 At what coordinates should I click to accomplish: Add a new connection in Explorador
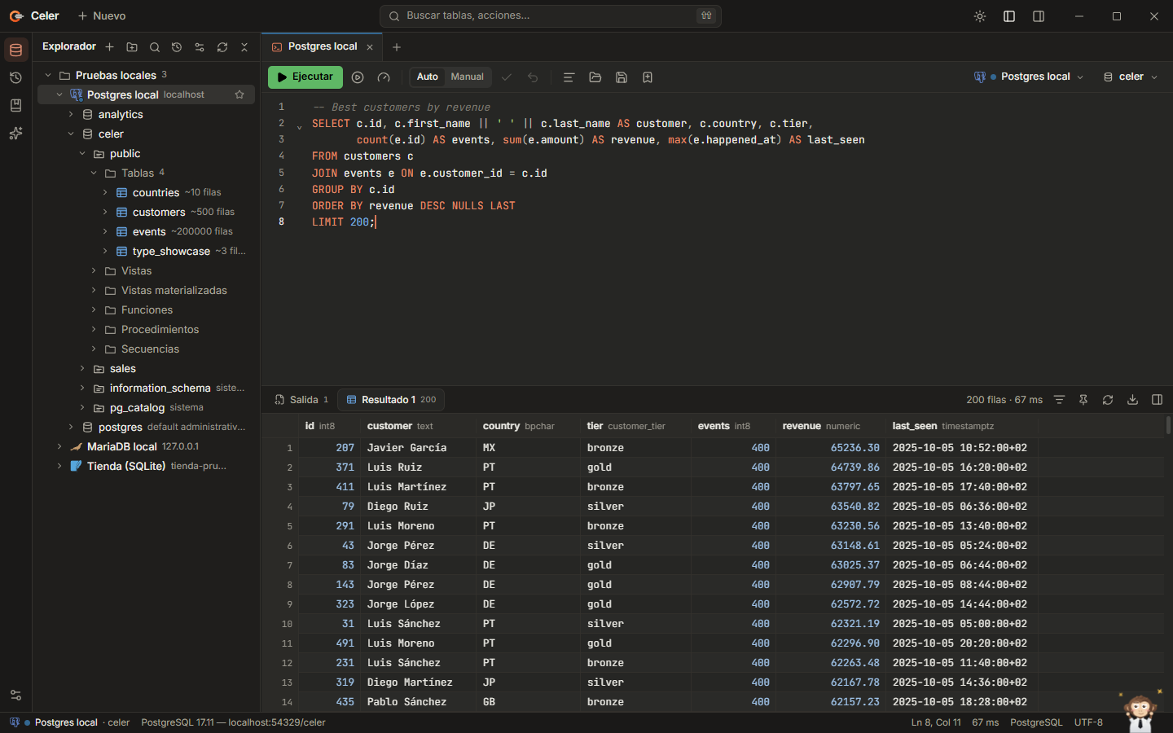[x=109, y=47]
